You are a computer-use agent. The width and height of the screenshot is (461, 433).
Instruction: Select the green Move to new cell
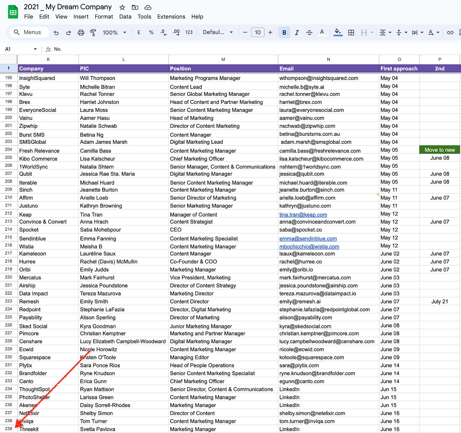pyautogui.click(x=439, y=150)
